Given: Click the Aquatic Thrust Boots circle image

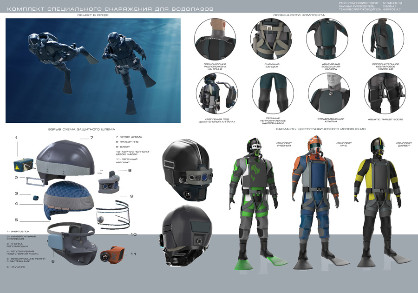Looking at the screenshot, I should coord(385,93).
